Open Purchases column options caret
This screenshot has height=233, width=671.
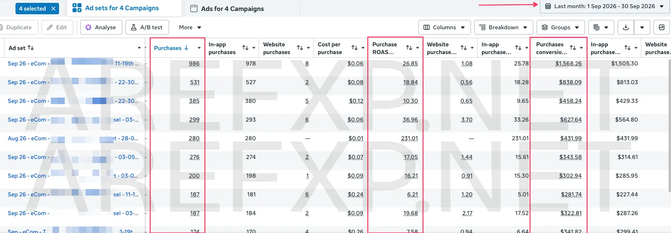(x=199, y=48)
